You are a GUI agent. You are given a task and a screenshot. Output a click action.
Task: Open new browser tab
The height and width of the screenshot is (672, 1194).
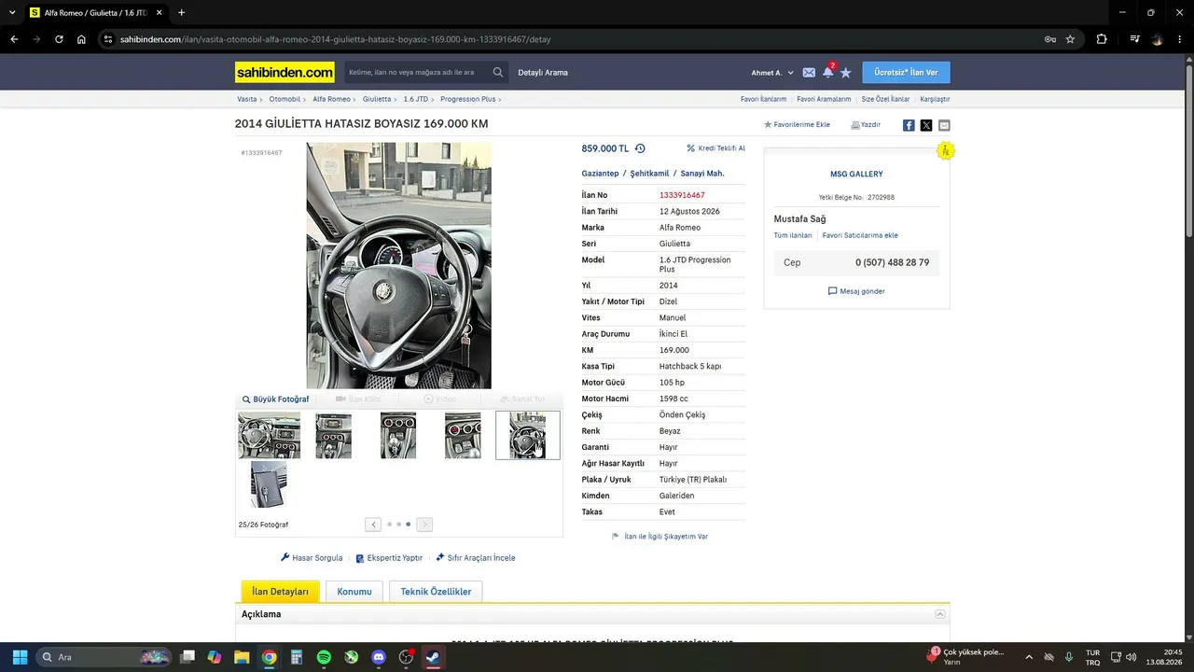(x=181, y=13)
